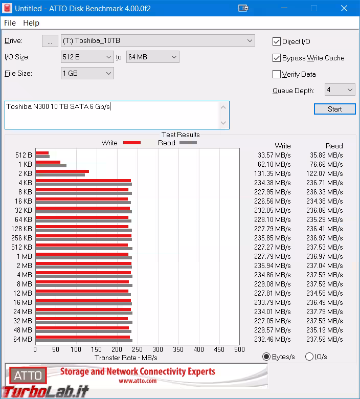Open the Queue Depth dropdown
Viewport: 360px width, 399px height.
coord(340,90)
